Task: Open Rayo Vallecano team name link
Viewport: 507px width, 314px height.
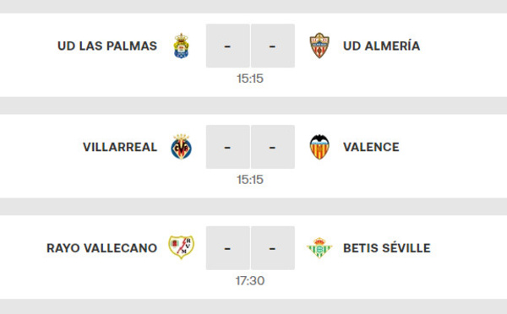Action: coord(102,248)
